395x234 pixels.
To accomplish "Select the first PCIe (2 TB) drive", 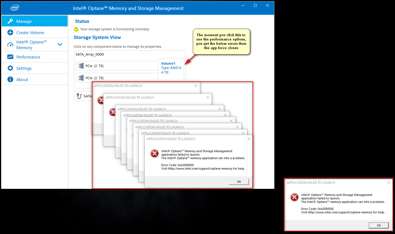I will click(x=117, y=66).
